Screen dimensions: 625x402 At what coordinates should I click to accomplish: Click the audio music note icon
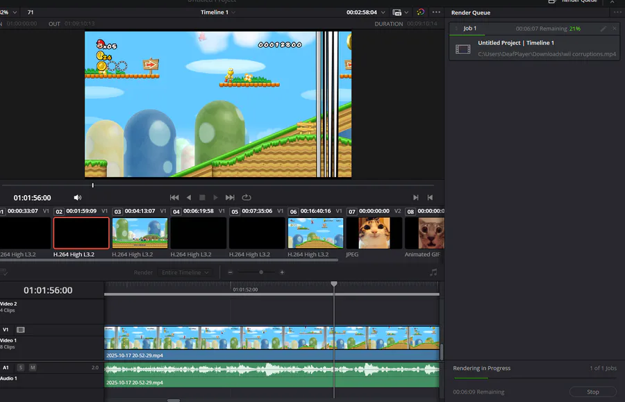point(433,273)
